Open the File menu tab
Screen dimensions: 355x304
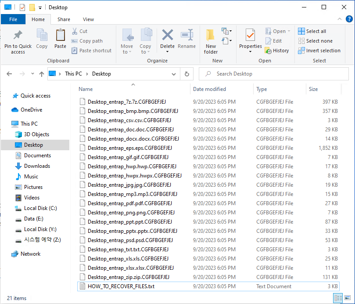tap(13, 19)
